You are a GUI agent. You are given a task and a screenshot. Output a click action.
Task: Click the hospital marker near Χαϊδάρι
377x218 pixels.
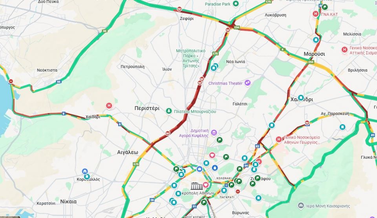click(x=109, y=106)
